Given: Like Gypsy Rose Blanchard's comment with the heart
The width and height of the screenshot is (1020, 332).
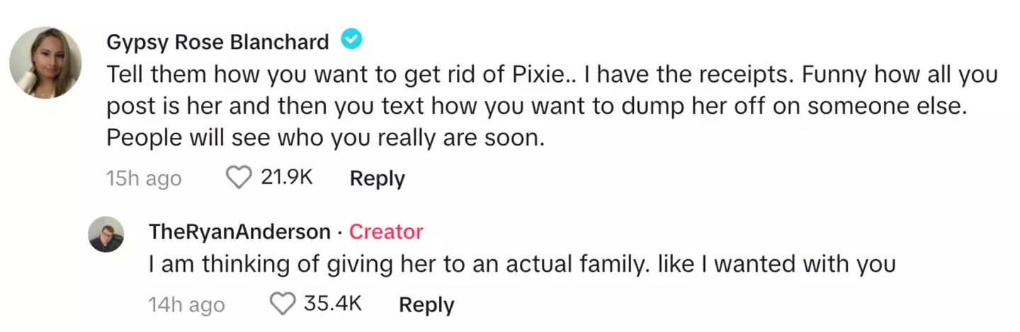Looking at the screenshot, I should coord(239,178).
